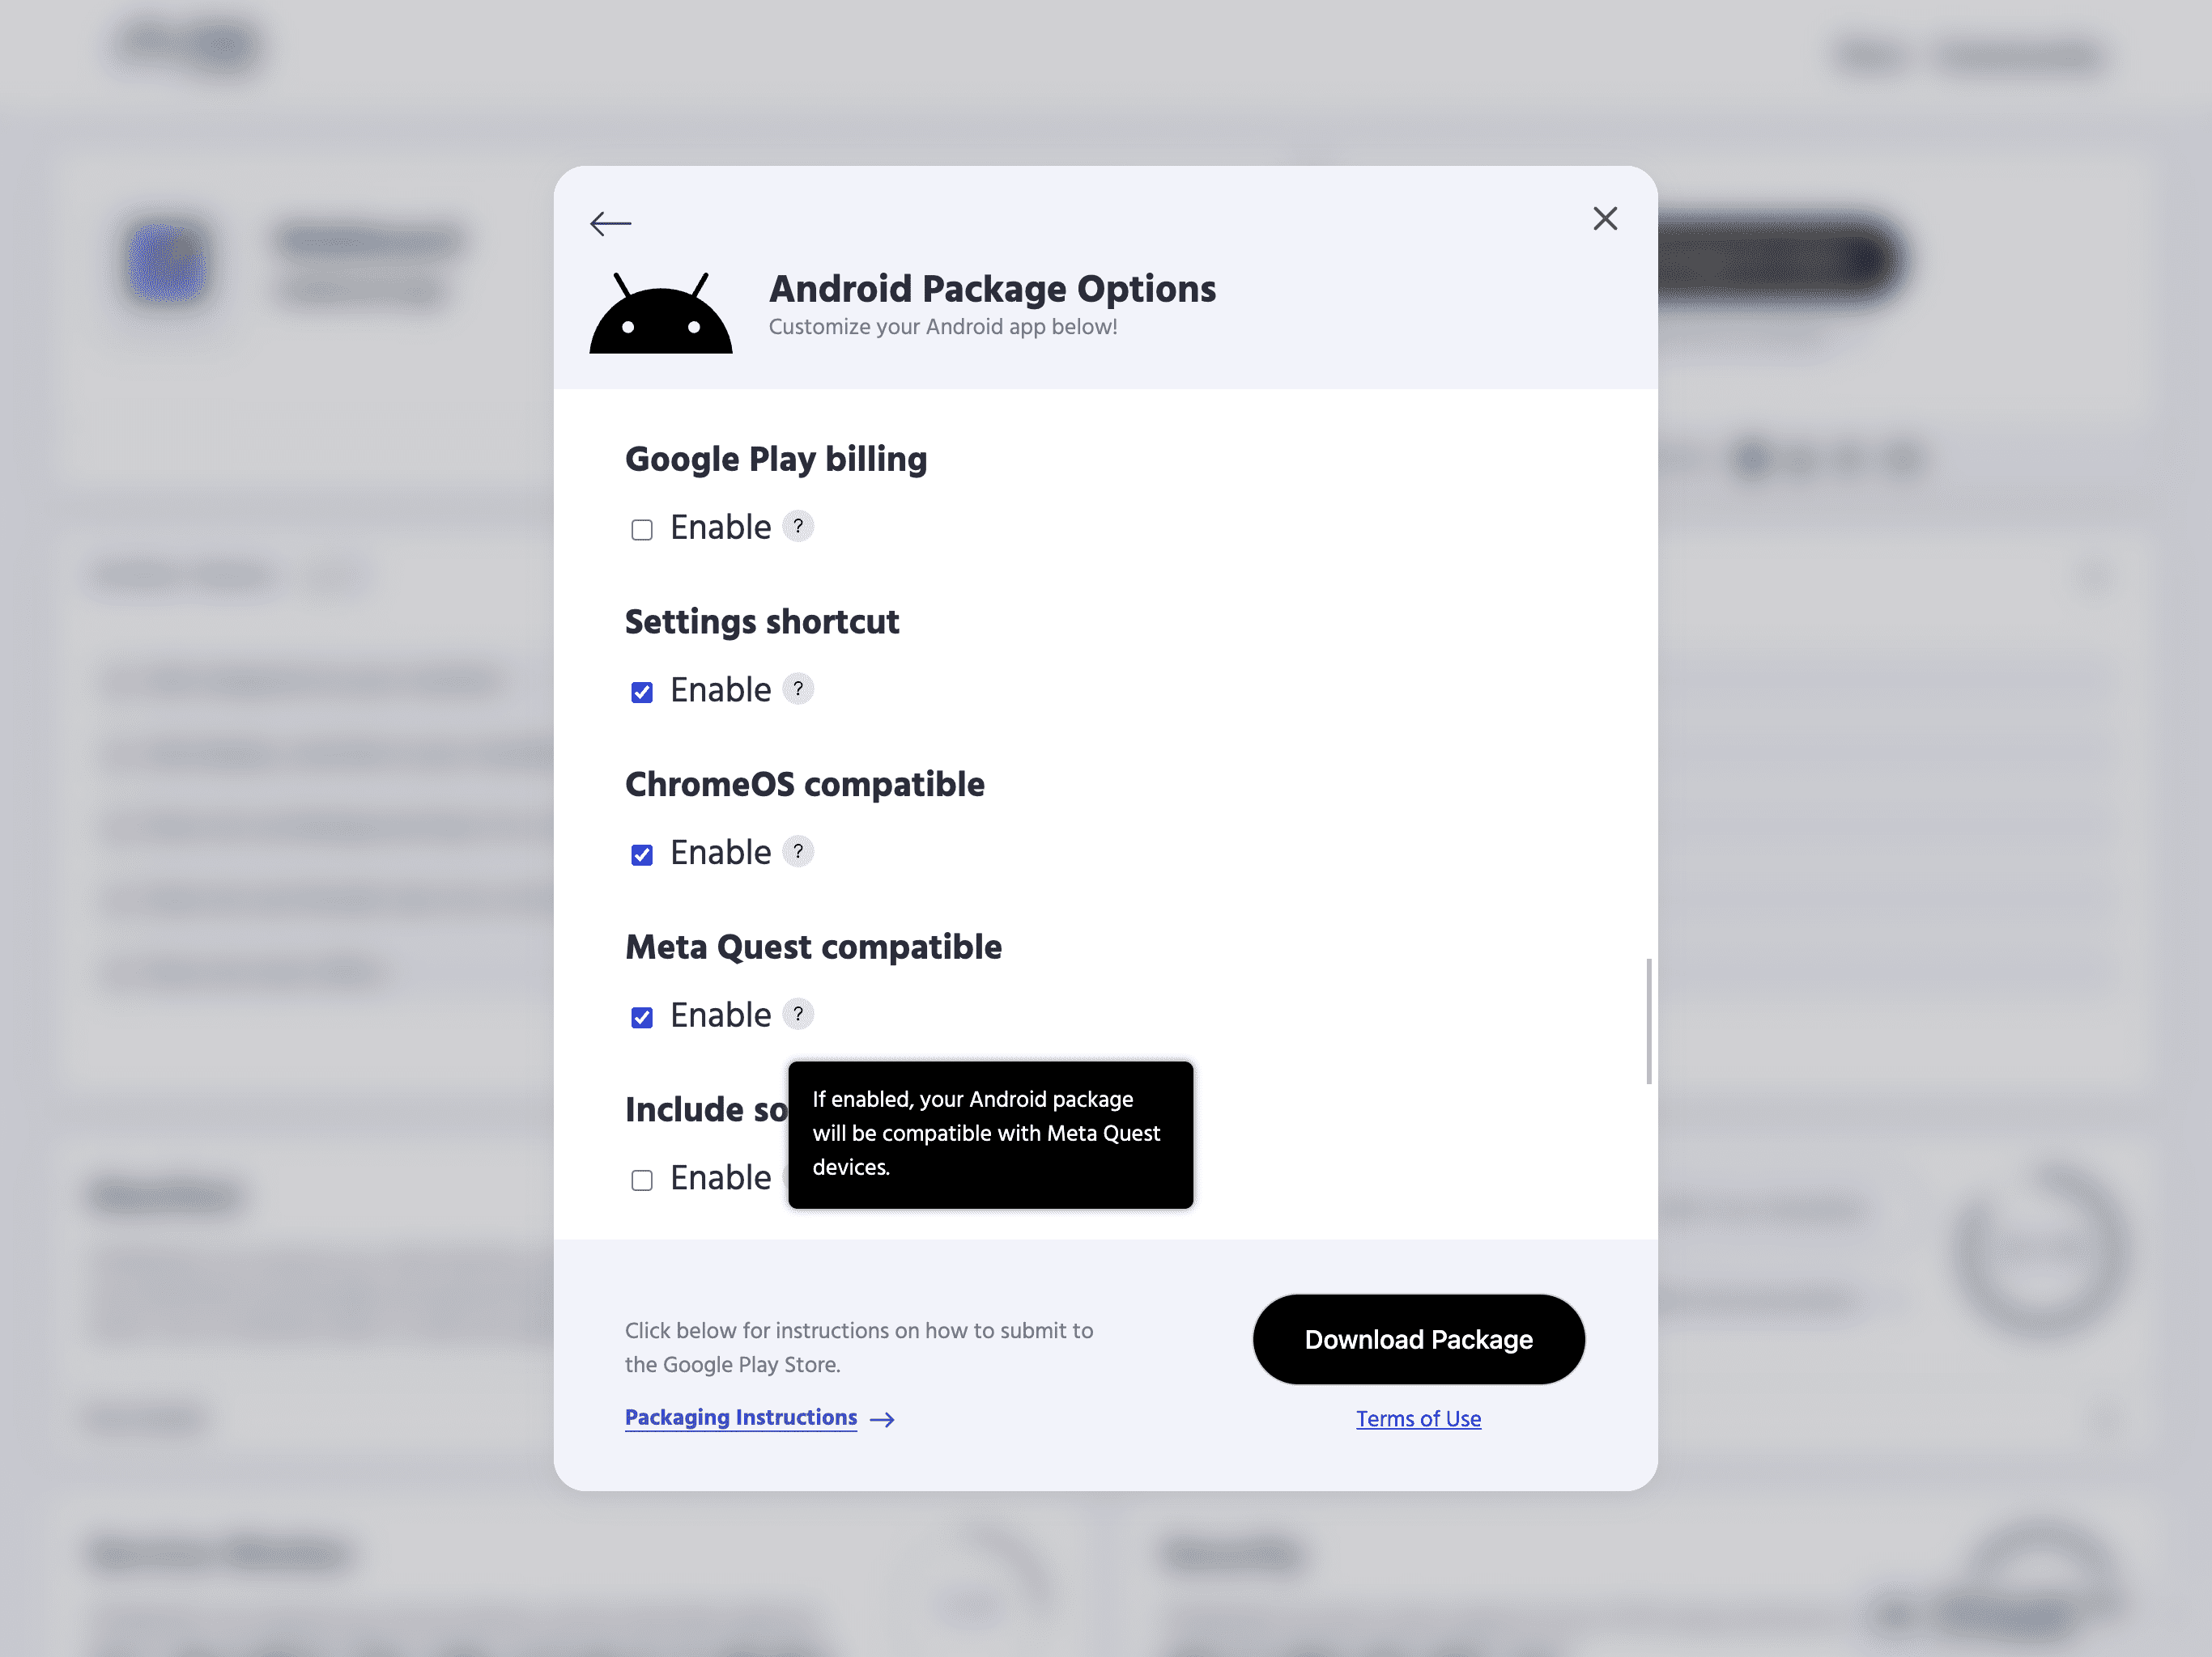
Task: Click the back arrow icon
Action: 610,221
